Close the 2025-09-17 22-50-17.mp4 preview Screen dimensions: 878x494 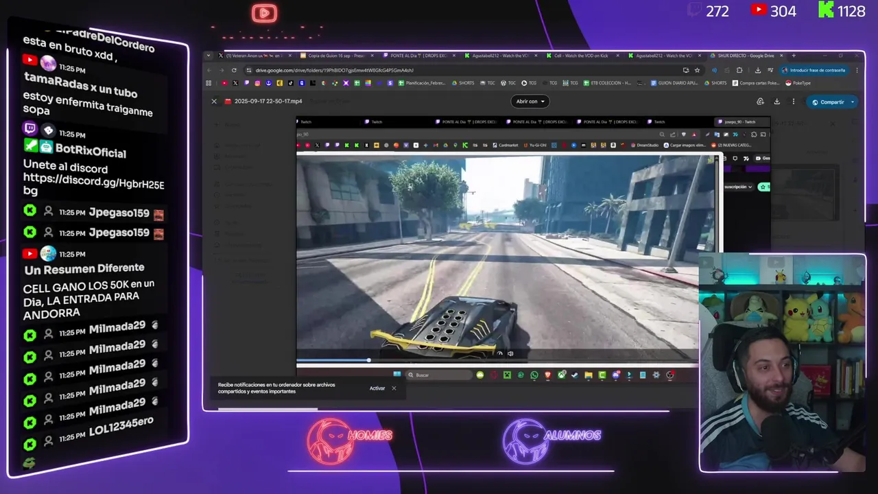(x=214, y=102)
